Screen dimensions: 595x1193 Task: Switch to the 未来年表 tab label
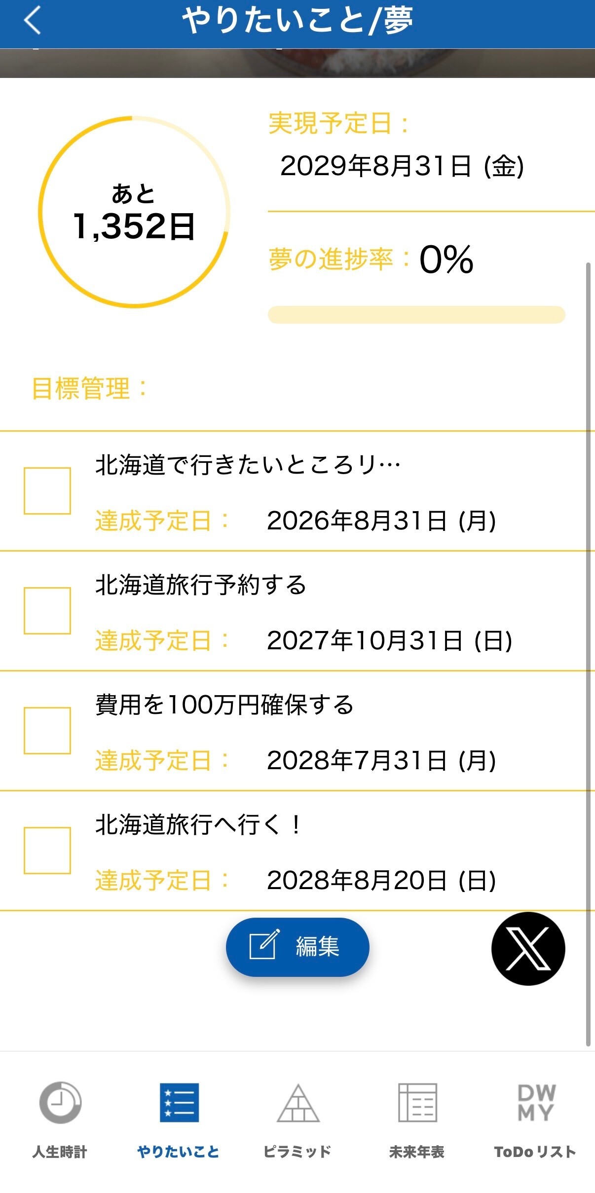417,1152
